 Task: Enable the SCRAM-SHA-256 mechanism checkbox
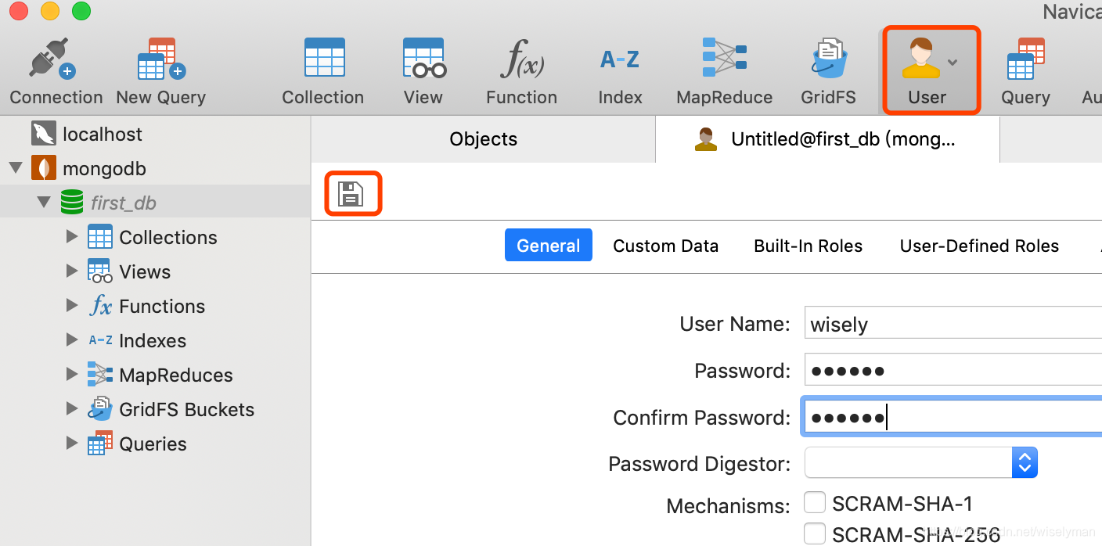[x=815, y=533]
